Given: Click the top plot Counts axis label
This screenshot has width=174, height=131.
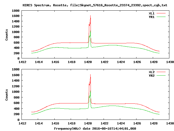Looking at the screenshot, I should pos(7,35).
